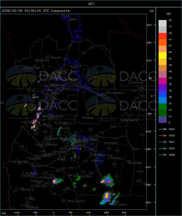
Task: Click the '-200' tick on the vertical axis
Action: (x=148, y=167)
